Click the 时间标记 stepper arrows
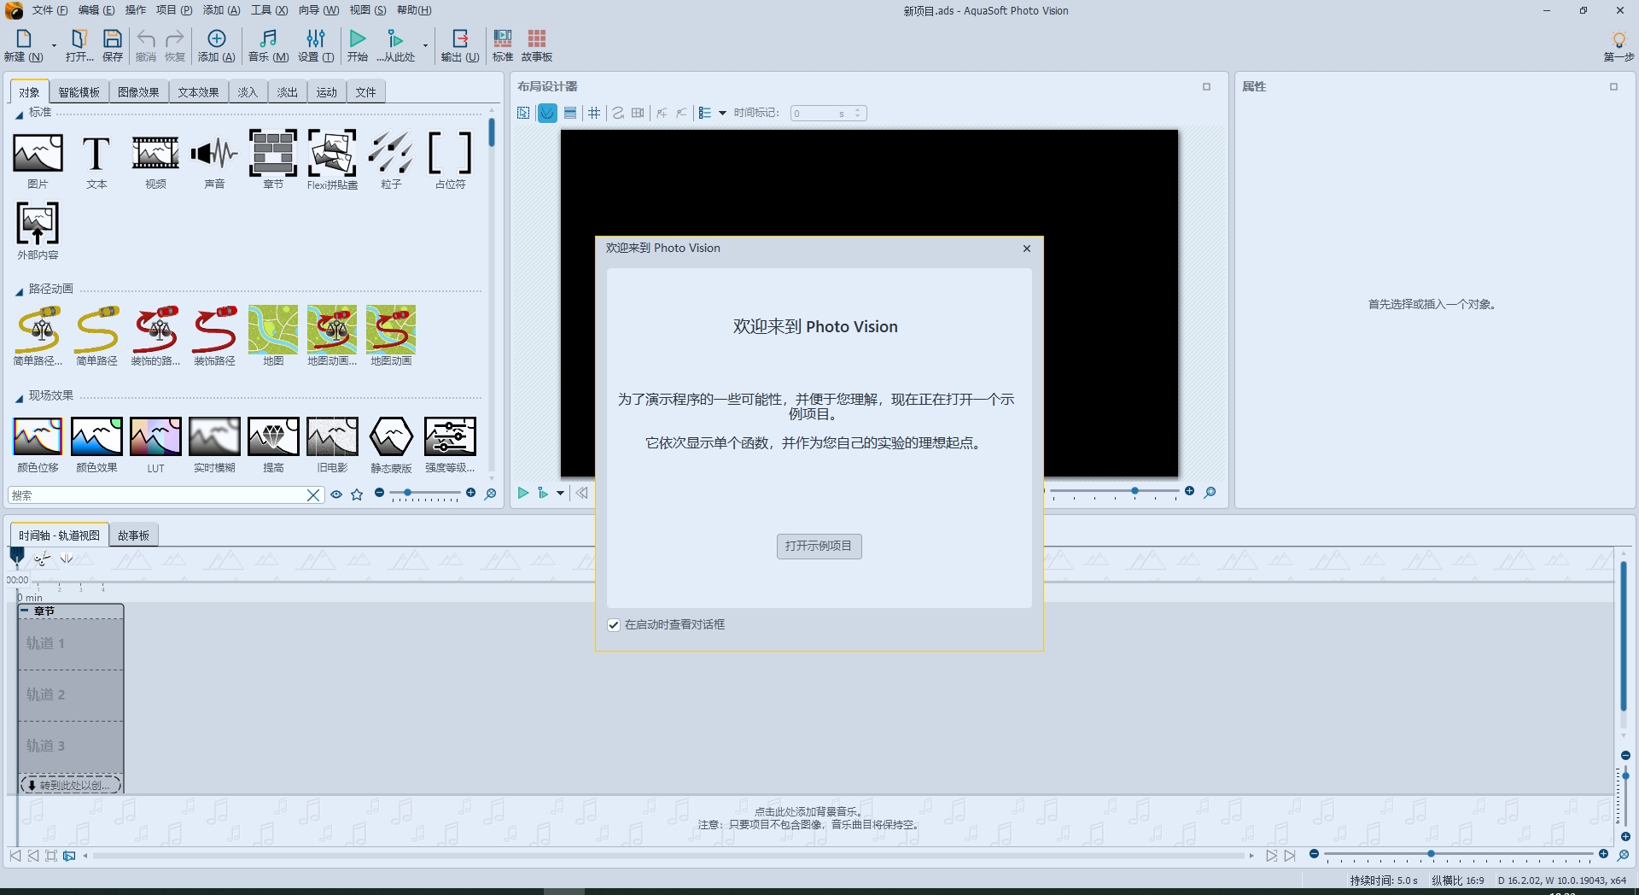 (858, 113)
